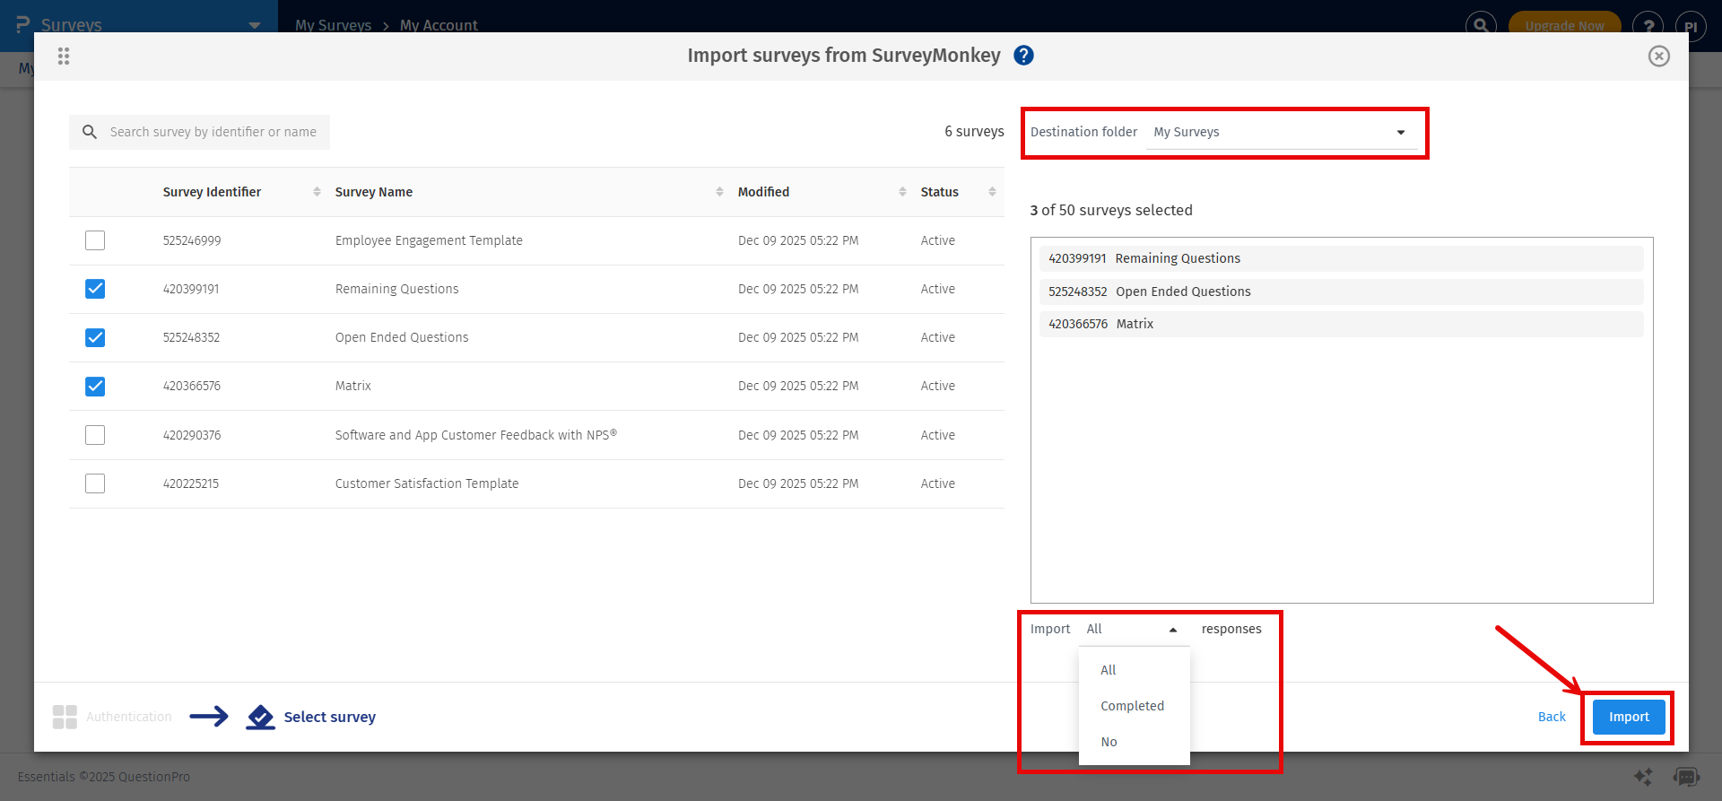The image size is (1722, 801).
Task: Click the help question mark beside dialog title
Action: click(x=1023, y=56)
